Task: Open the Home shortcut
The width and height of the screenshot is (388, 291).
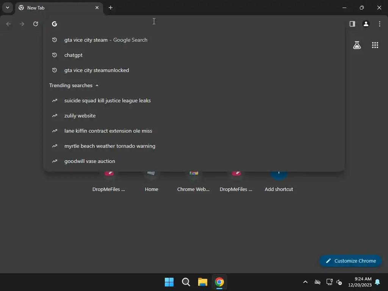Action: (152, 183)
